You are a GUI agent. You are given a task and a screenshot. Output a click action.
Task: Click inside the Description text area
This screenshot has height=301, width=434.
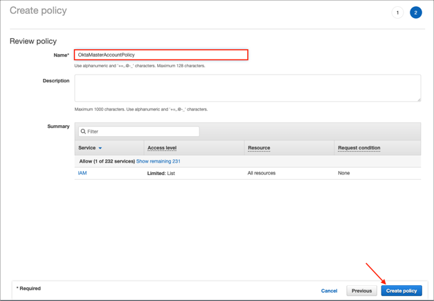point(247,88)
